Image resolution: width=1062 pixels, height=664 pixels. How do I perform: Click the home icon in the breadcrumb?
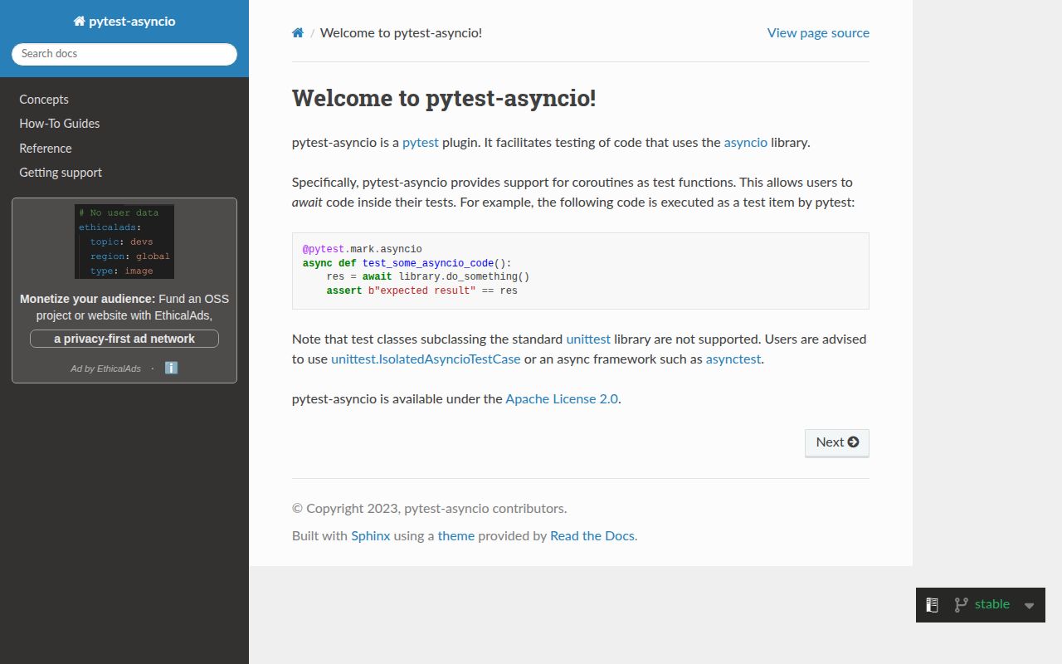[x=298, y=33]
